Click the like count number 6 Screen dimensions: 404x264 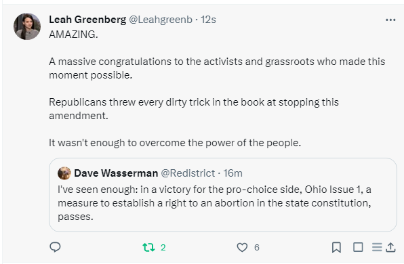pyautogui.click(x=257, y=248)
